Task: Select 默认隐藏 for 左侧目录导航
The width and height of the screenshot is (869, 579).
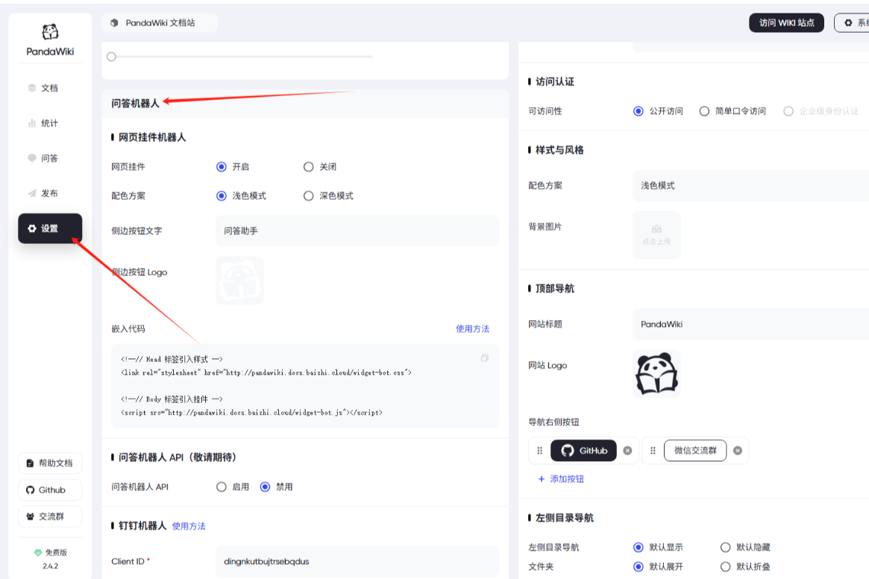Action: coord(726,548)
